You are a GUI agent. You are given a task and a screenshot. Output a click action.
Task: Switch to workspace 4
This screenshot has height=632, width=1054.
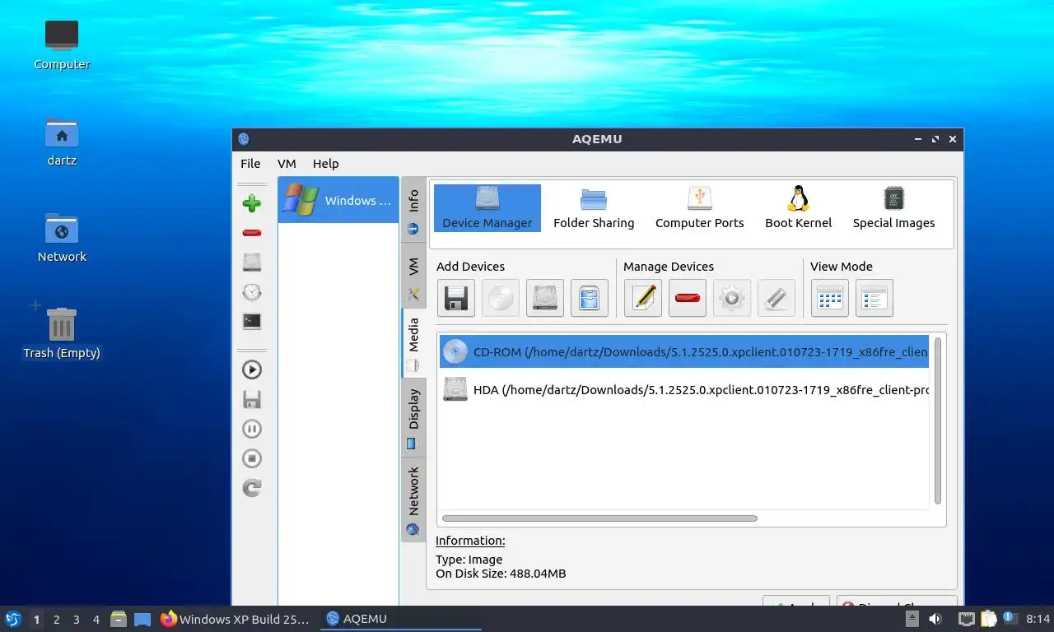click(x=96, y=620)
